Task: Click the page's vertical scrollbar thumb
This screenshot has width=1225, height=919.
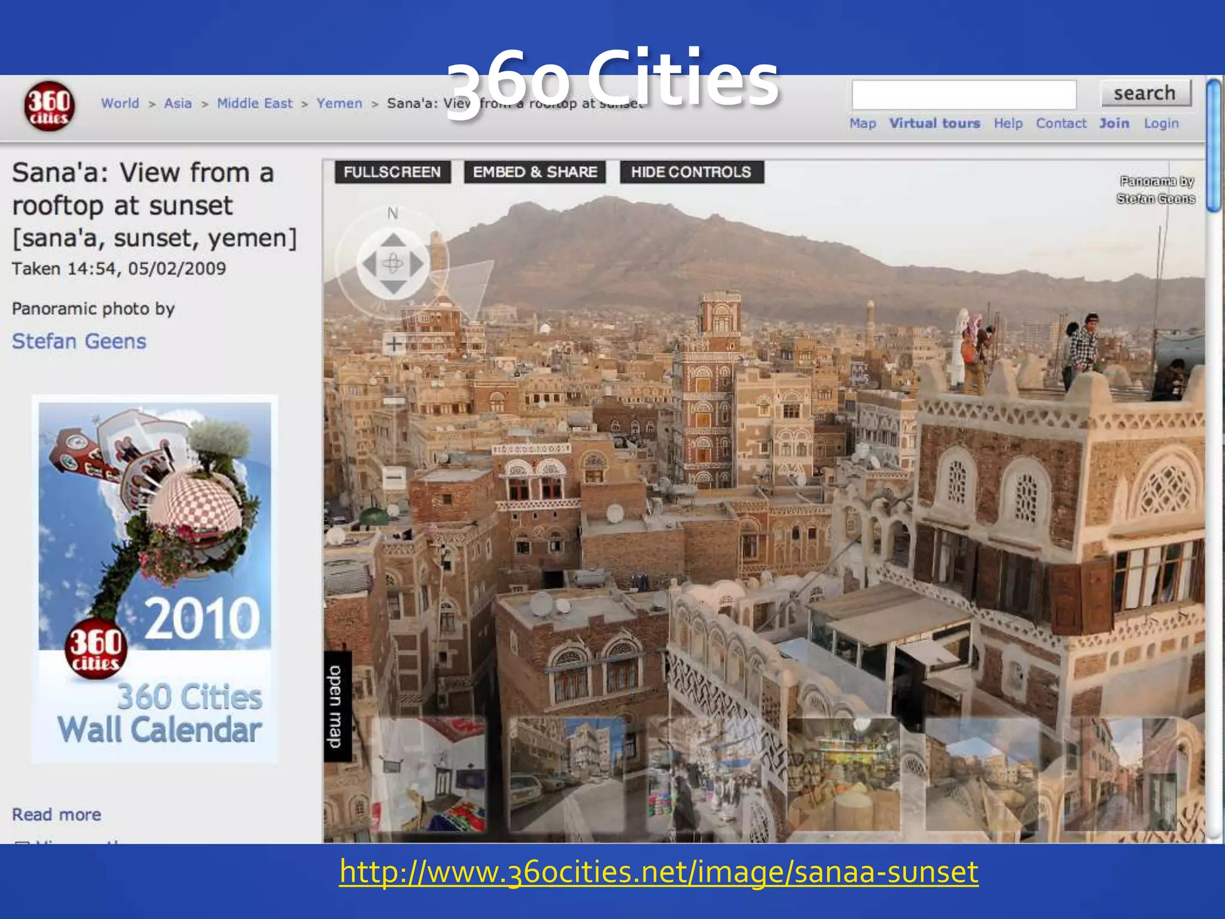Action: pyautogui.click(x=1214, y=145)
